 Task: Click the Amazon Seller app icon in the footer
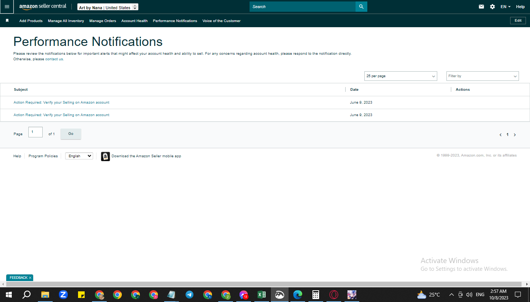(105, 157)
